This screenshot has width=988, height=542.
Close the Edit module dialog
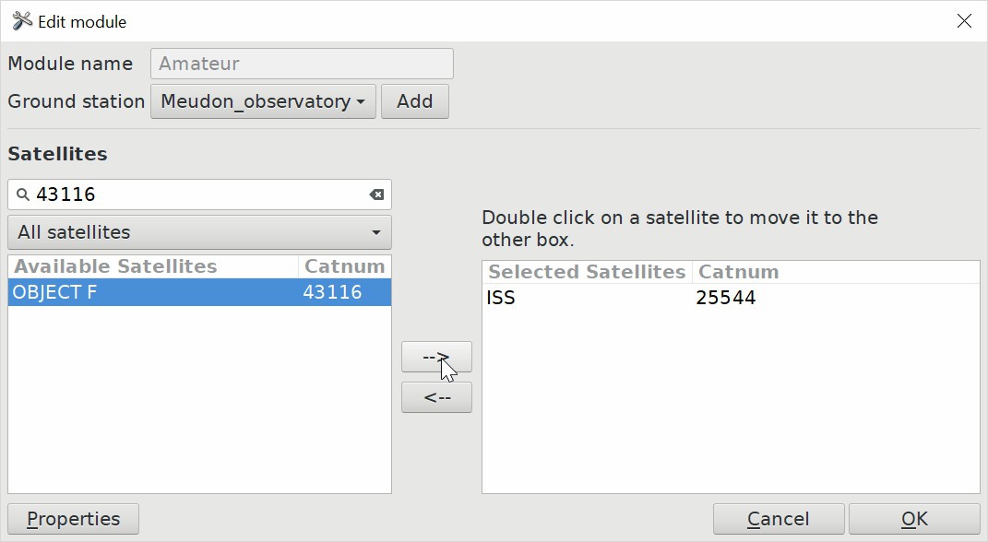(x=964, y=21)
